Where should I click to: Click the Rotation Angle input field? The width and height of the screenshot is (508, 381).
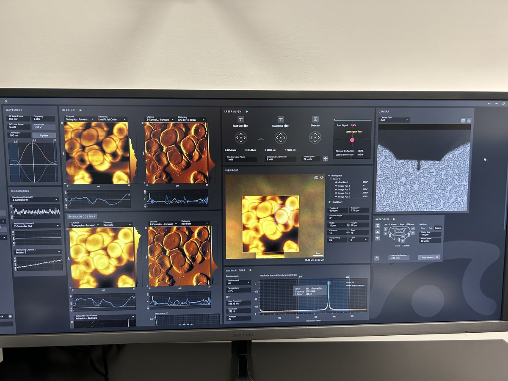(348, 218)
